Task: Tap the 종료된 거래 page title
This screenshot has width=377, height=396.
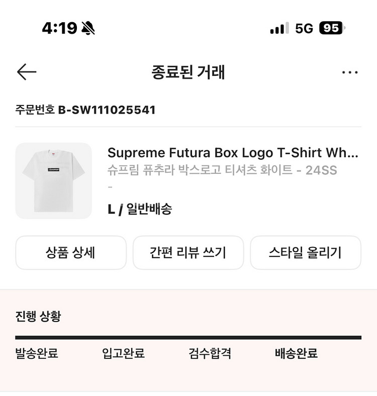Action: coord(188,72)
